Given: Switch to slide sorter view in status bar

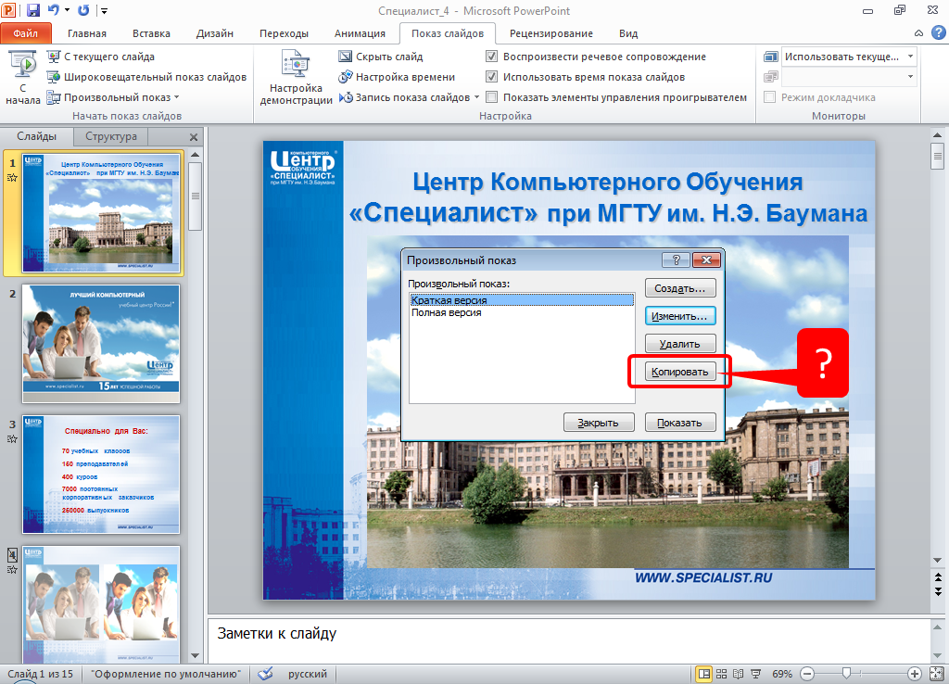Looking at the screenshot, I should (x=721, y=674).
